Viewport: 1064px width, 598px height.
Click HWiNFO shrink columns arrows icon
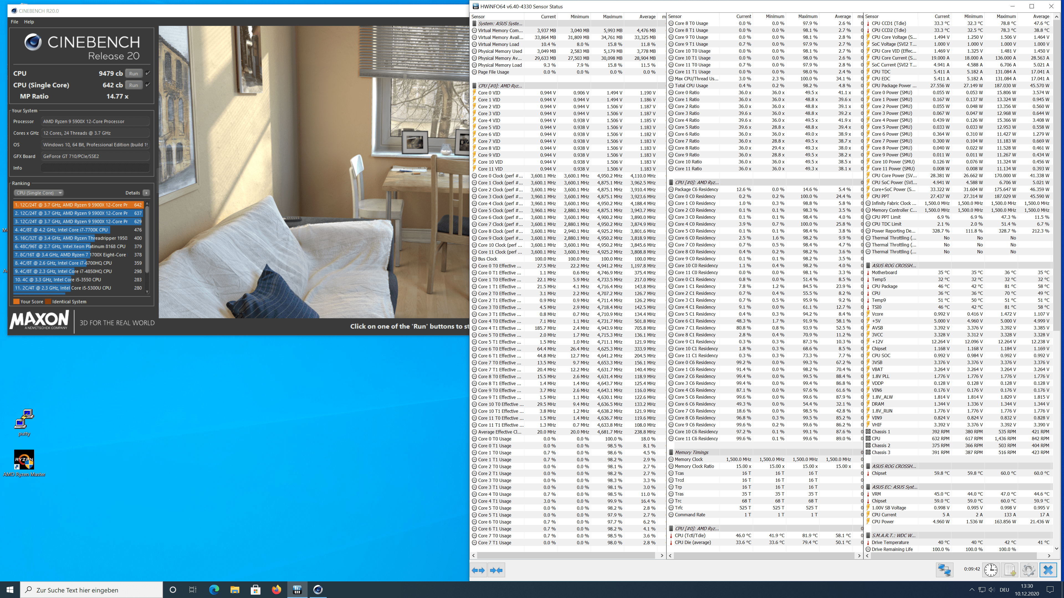(496, 570)
